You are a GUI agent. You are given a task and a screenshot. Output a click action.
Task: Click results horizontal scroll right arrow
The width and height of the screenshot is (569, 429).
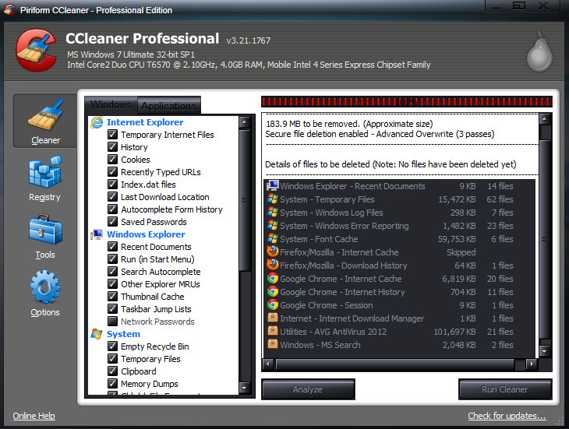point(532,364)
